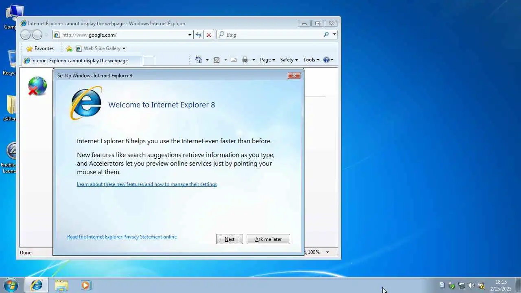521x293 pixels.
Task: Click the volume speaker tray icon
Action: pos(471,285)
